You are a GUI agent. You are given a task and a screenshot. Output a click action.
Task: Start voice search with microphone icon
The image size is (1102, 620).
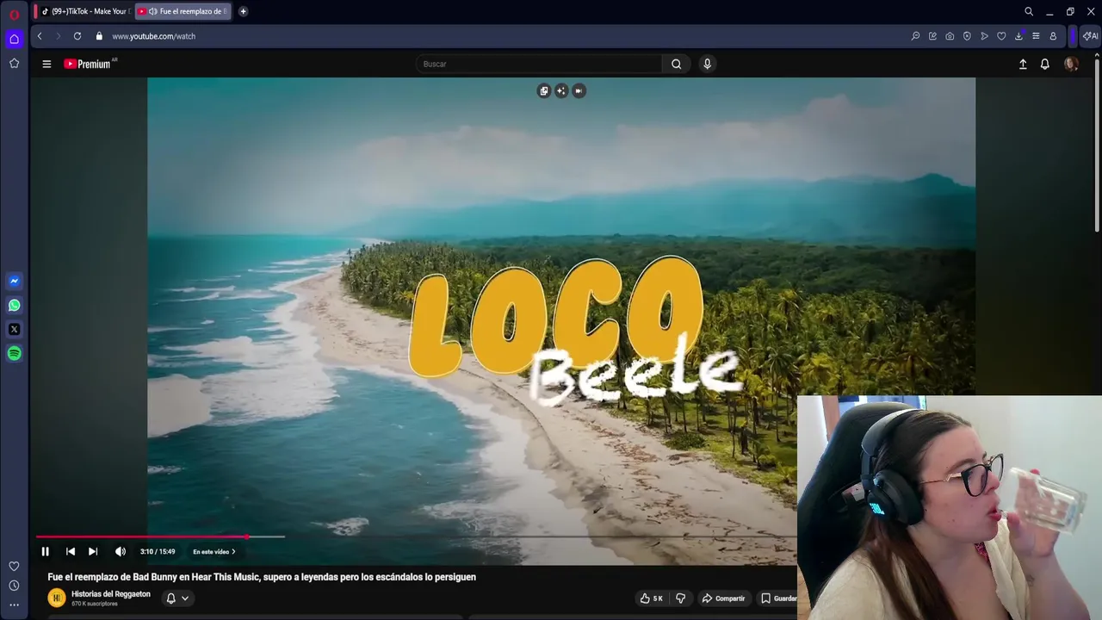point(707,64)
